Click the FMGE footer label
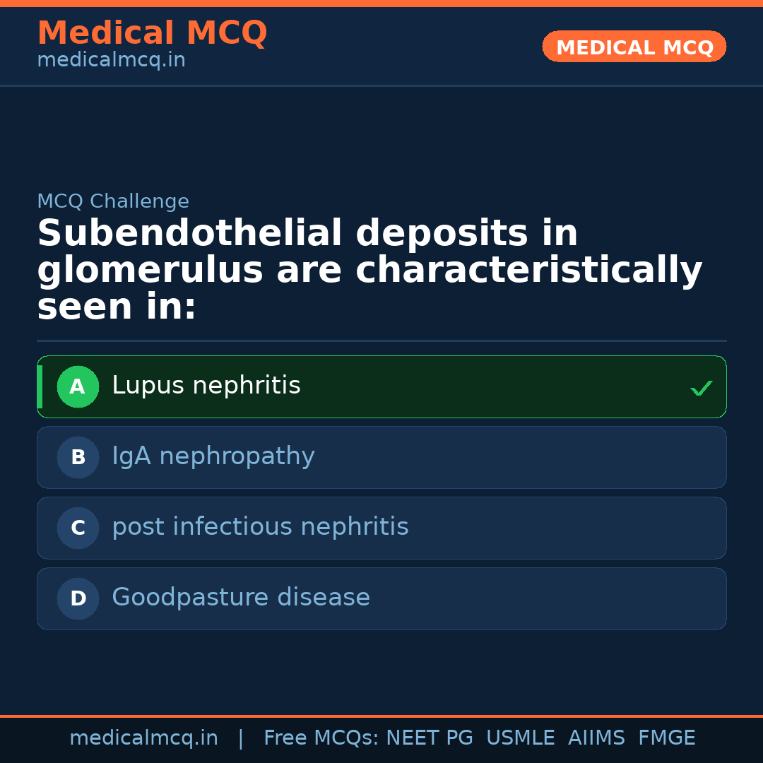Image resolution: width=763 pixels, height=763 pixels. click(667, 738)
